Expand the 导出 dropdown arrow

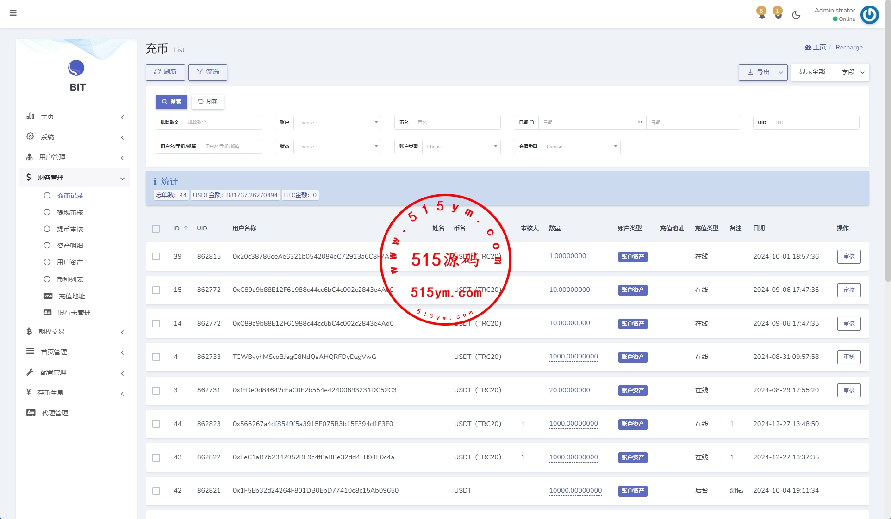pyautogui.click(x=781, y=73)
